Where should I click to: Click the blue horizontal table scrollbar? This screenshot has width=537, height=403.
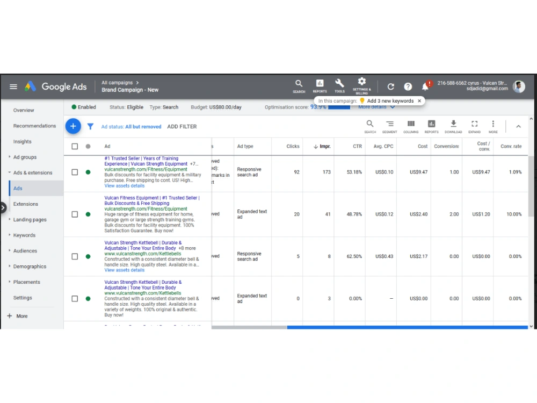[x=407, y=327]
